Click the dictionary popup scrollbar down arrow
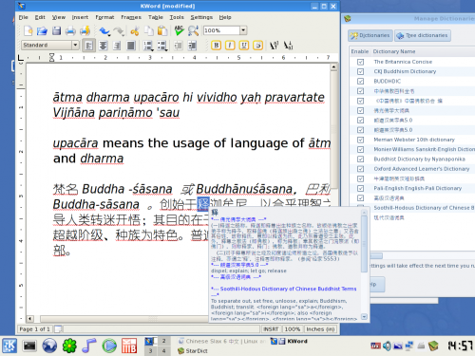Viewport: 475px width, 356px height. [x=364, y=316]
